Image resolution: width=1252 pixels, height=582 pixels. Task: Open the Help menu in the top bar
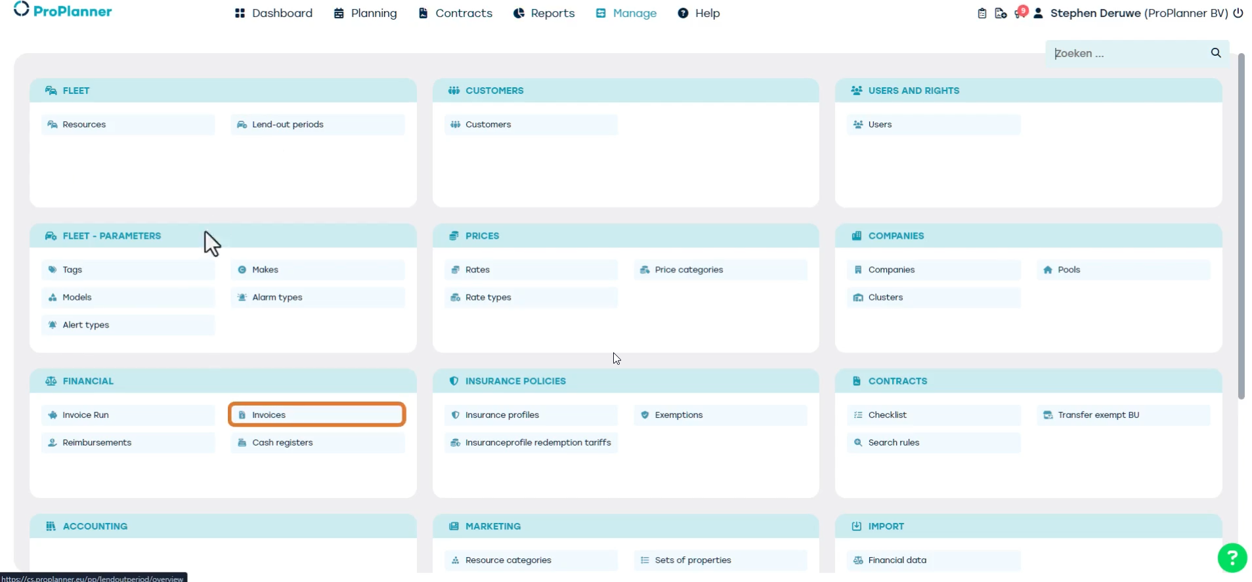(x=699, y=13)
